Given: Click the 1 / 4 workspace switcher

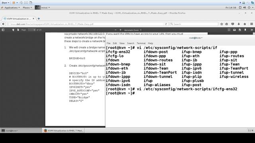Looking at the screenshot, I should click(251, 130).
